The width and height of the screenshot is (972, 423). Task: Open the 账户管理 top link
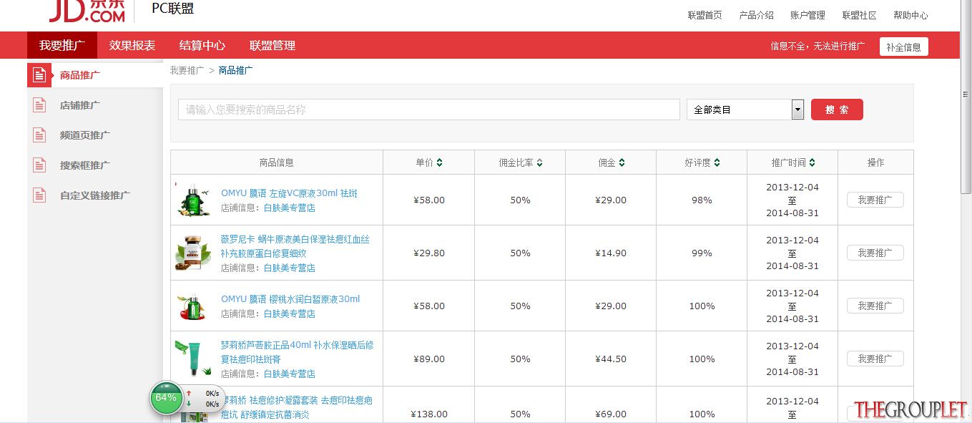point(808,15)
